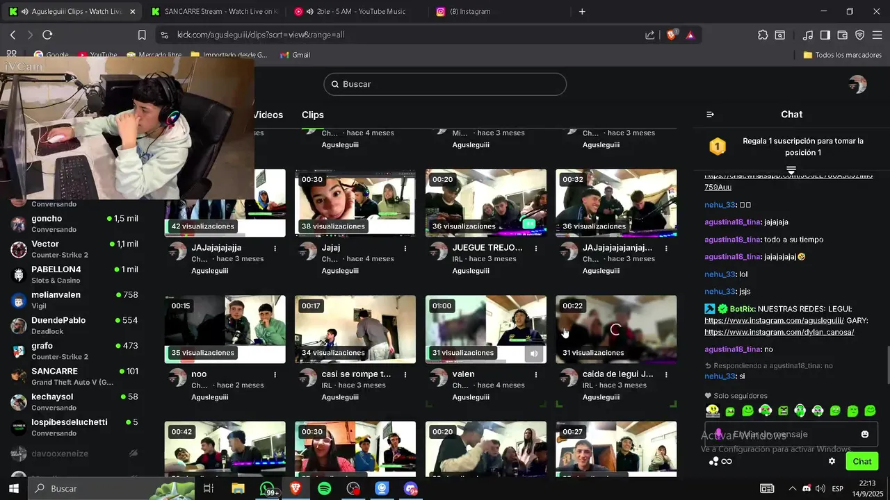Send message with green Chat button
This screenshot has width=890, height=500.
click(x=862, y=461)
